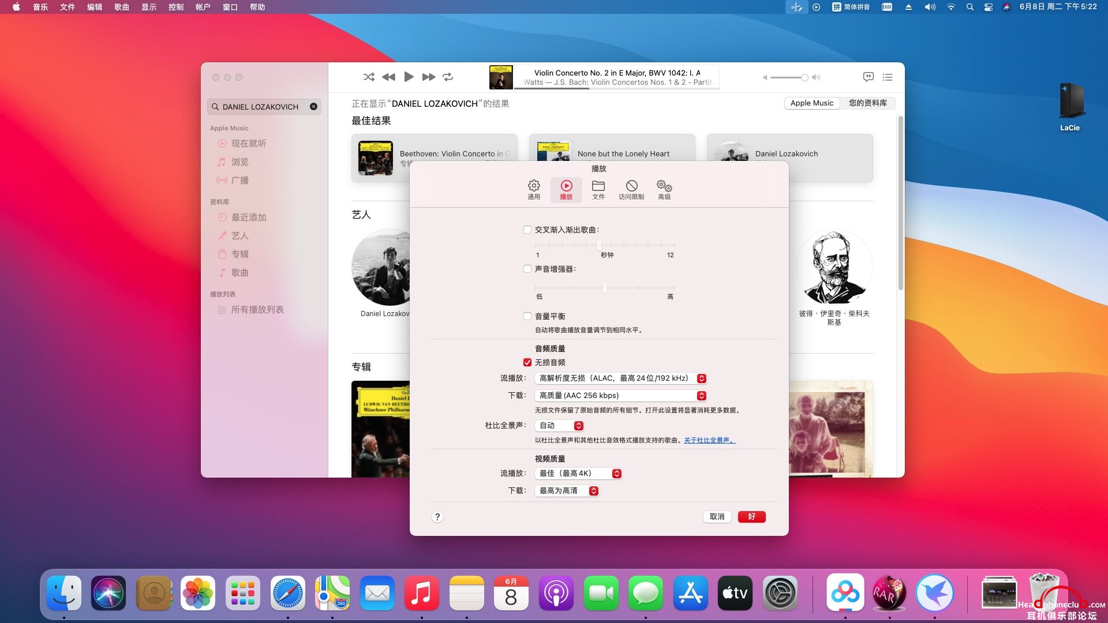Clear the DANIEL LOZAKOVICH search field
The height and width of the screenshot is (623, 1108).
tap(313, 107)
